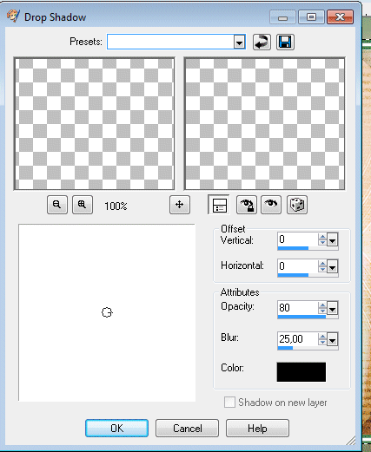Click the blue bar under Blur value

285,348
